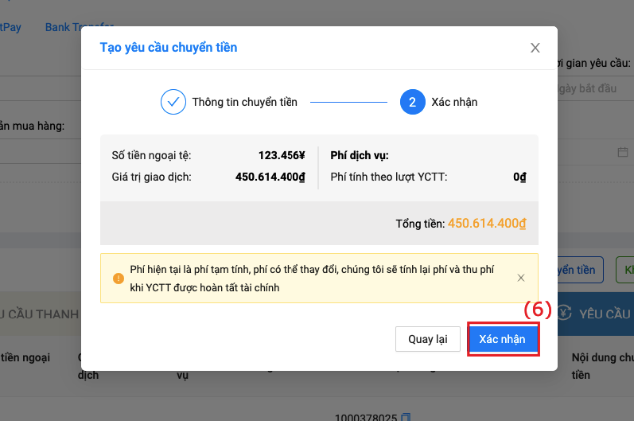Click the partially hidden blue-outlined chuyển tiền button
This screenshot has width=634, height=421.
click(x=581, y=270)
